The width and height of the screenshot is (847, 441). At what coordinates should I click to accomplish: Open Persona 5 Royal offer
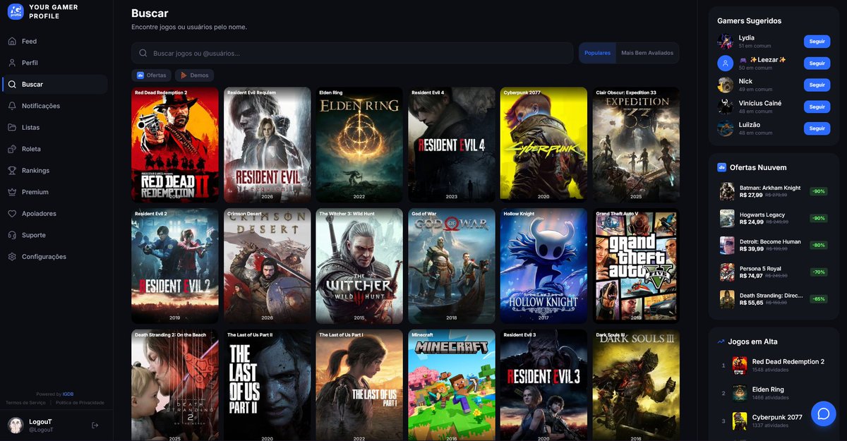[774, 272]
